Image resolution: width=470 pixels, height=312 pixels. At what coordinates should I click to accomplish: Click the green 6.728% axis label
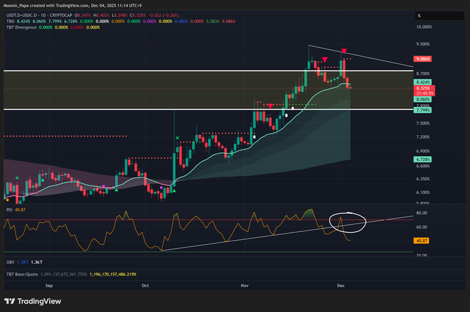[423, 159]
